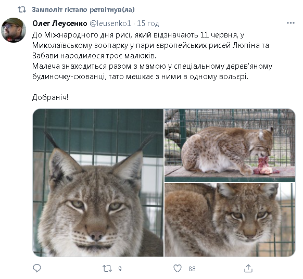Screen dimensions: 303x279
Task: Open Замполіт гістапо ретвітнув(ла) link
Action: pos(83,9)
